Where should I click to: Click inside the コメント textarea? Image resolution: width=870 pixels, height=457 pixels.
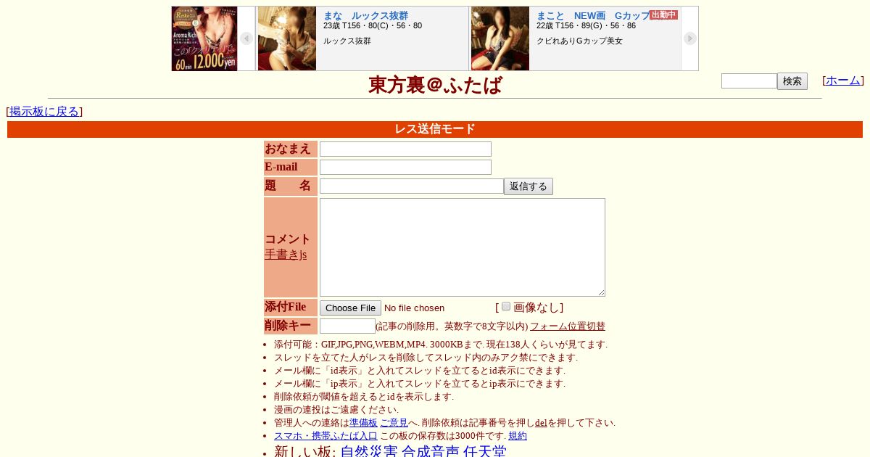[x=463, y=247]
